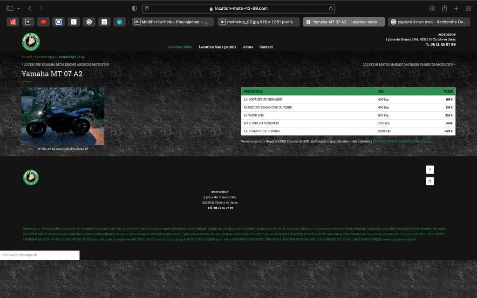This screenshot has height=298, width=477.
Task: Open the pinned Google tab
Action: [89, 22]
